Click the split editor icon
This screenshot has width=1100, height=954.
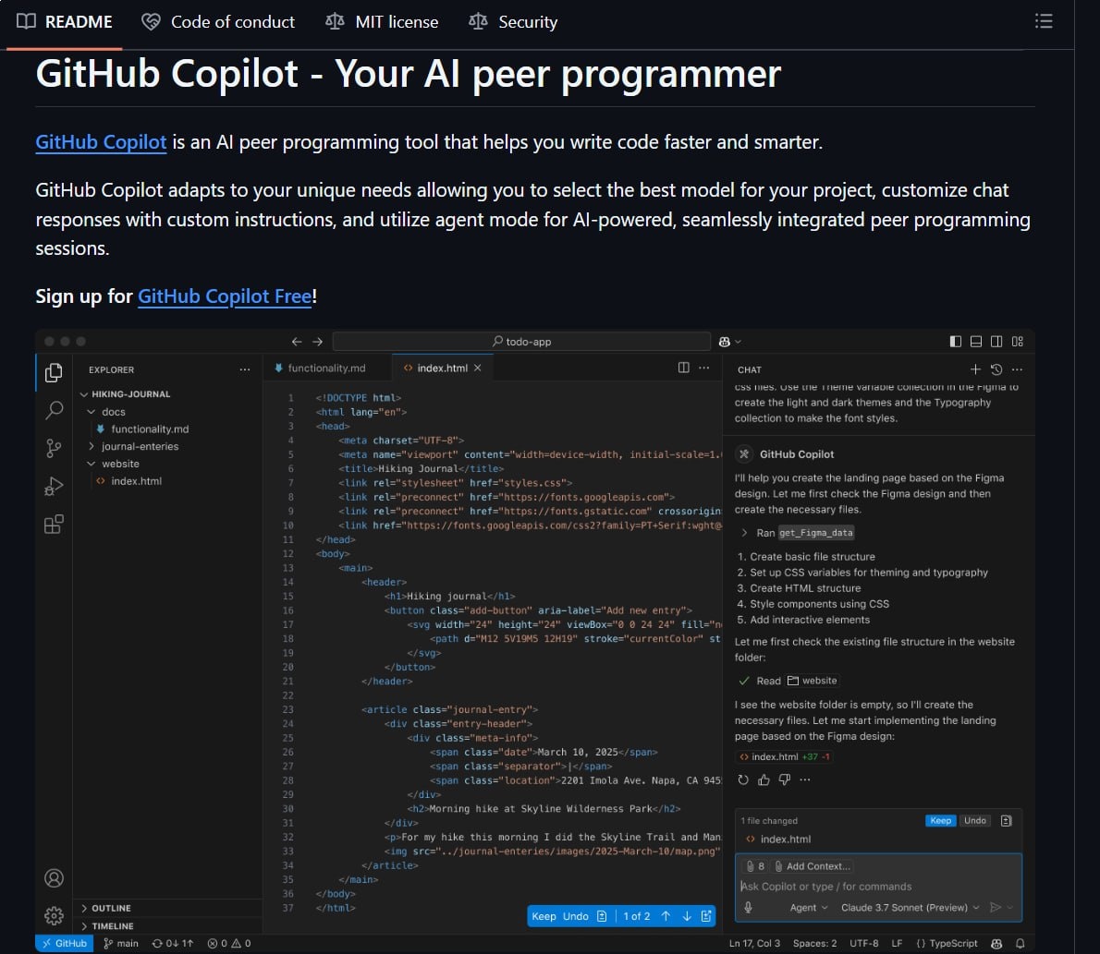tap(683, 368)
